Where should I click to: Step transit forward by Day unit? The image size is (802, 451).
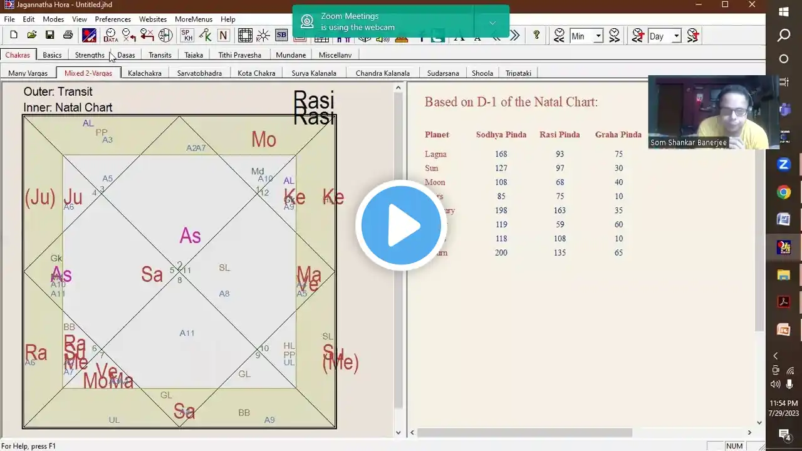coord(692,36)
